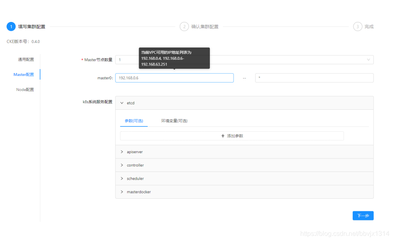Click the step 2 确认集群配置 circle icon

pos(184,26)
